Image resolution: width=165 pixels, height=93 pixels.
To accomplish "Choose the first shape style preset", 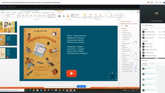I will coord(19,16).
